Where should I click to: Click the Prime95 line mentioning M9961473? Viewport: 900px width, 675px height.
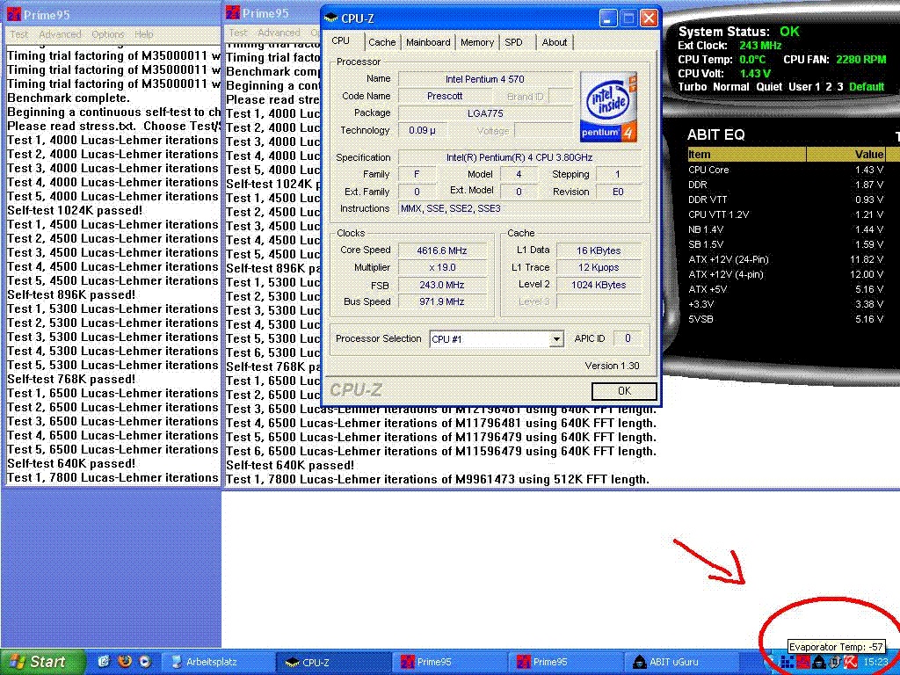(438, 479)
